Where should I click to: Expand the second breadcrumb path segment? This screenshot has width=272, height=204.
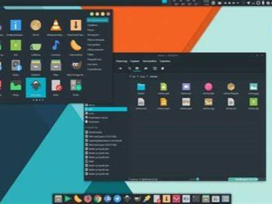(143, 77)
